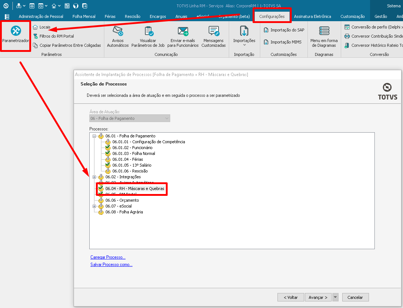The height and width of the screenshot is (308, 403).
Task: Switch to the Encargos tab
Action: tap(158, 16)
